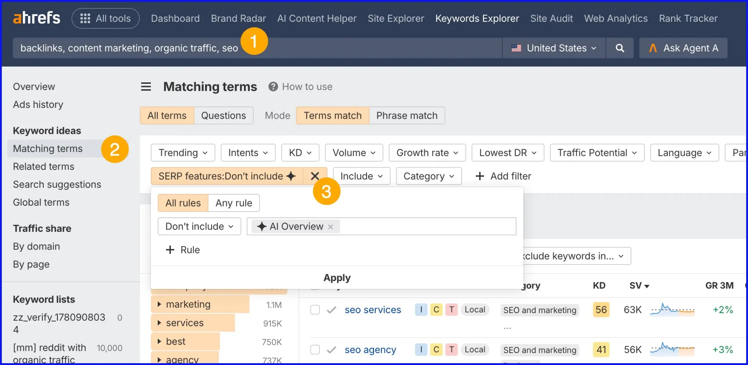Select Phrase match mode
Screen dimensions: 748x365
407,115
